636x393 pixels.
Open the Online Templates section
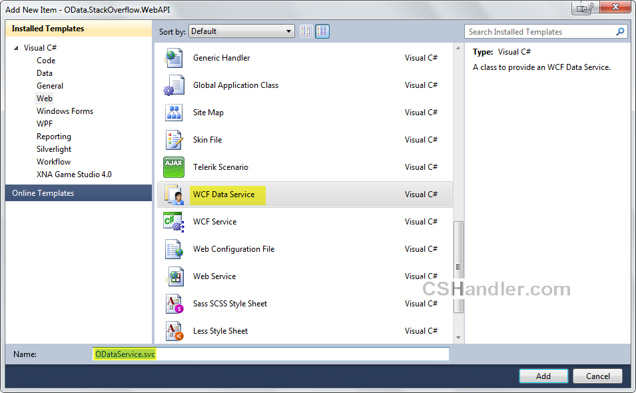point(79,193)
